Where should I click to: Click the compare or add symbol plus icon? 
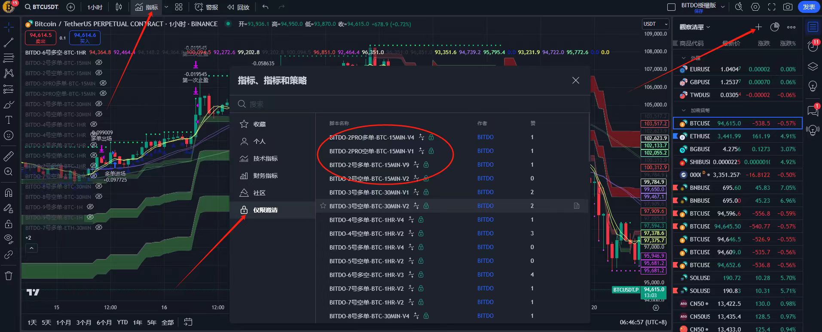coord(71,7)
